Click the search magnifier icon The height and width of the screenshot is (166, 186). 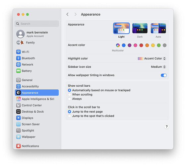18,24
